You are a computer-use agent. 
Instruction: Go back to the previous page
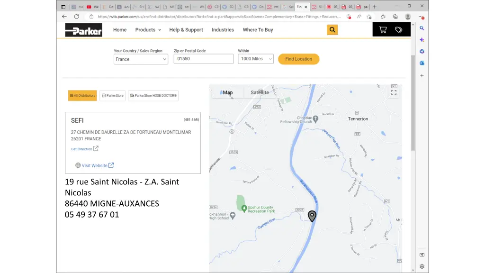64,17
